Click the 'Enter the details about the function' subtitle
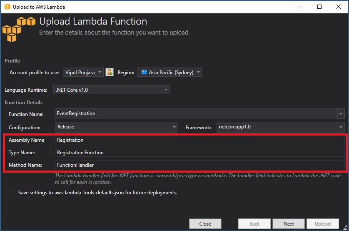The height and width of the screenshot is (231, 349). [115, 33]
